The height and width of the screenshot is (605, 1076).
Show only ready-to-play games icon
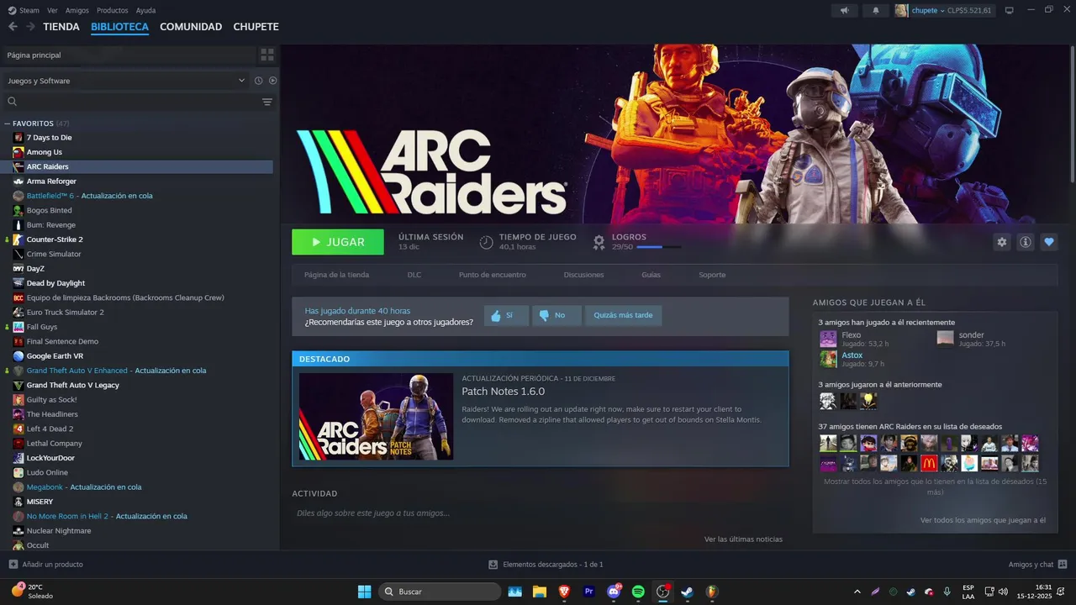click(x=272, y=81)
